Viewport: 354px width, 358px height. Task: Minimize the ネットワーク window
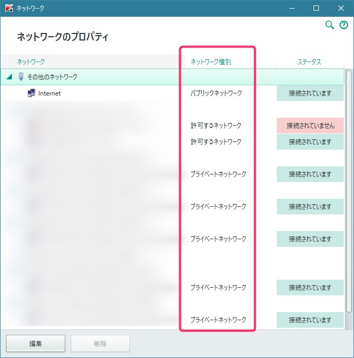[292, 8]
